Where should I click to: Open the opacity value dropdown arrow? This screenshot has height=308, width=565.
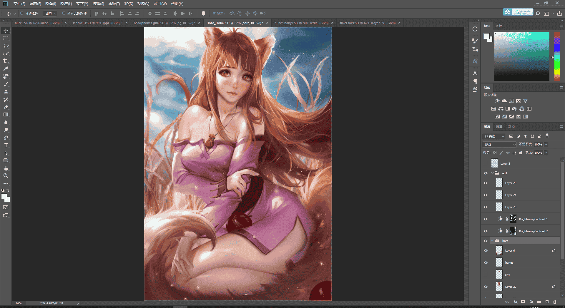click(x=546, y=144)
